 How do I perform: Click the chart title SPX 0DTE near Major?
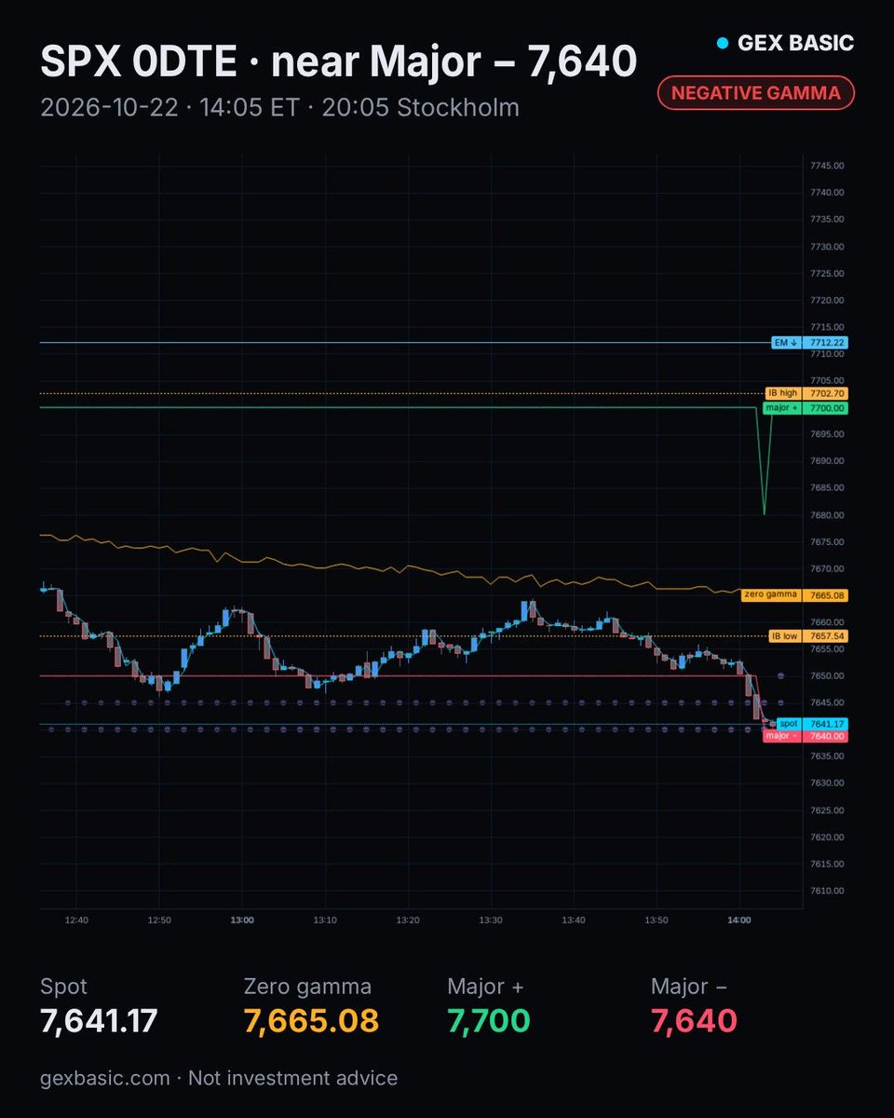pos(338,61)
